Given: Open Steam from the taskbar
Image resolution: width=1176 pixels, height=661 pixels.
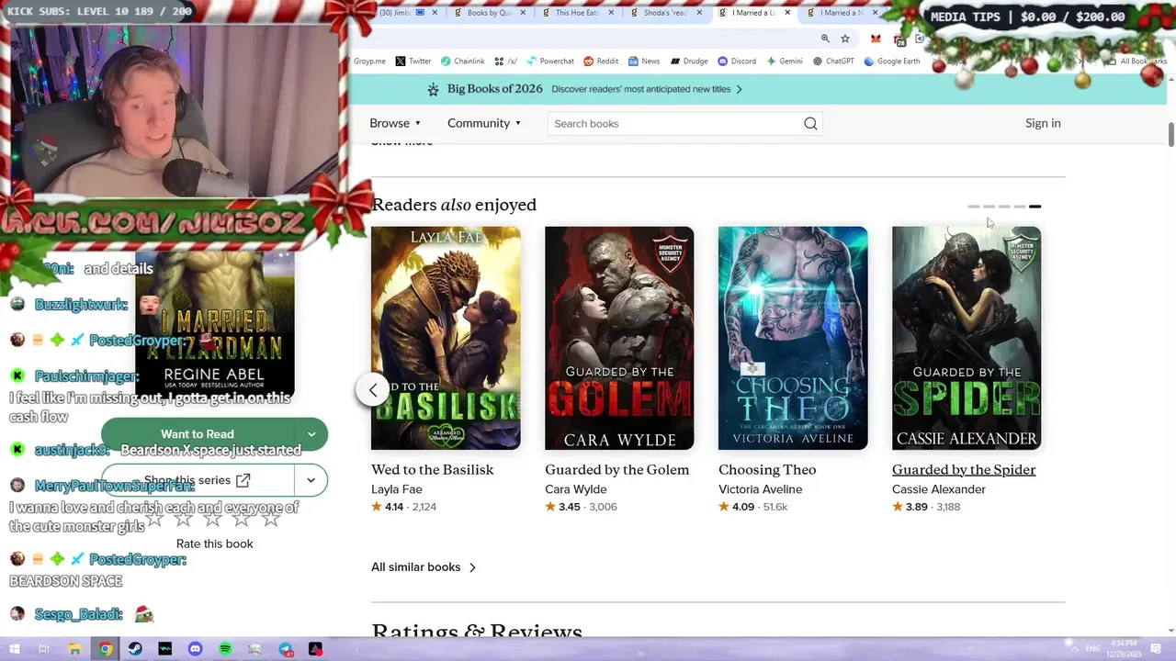Looking at the screenshot, I should tap(135, 649).
